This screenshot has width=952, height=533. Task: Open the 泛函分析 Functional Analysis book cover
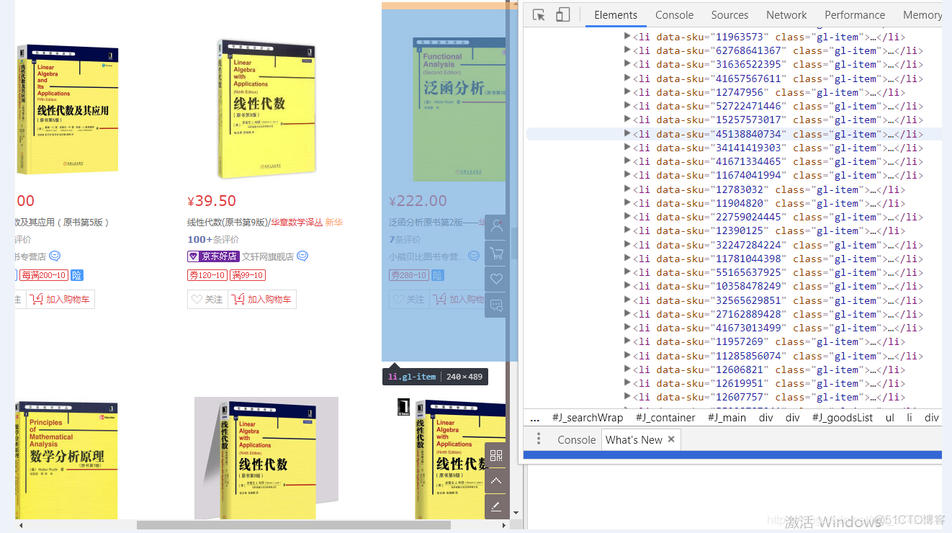pyautogui.click(x=459, y=109)
